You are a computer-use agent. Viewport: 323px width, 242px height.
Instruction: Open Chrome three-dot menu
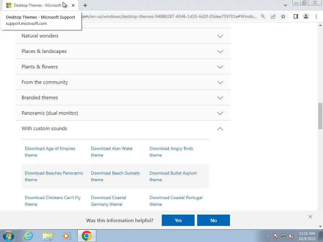tap(316, 16)
